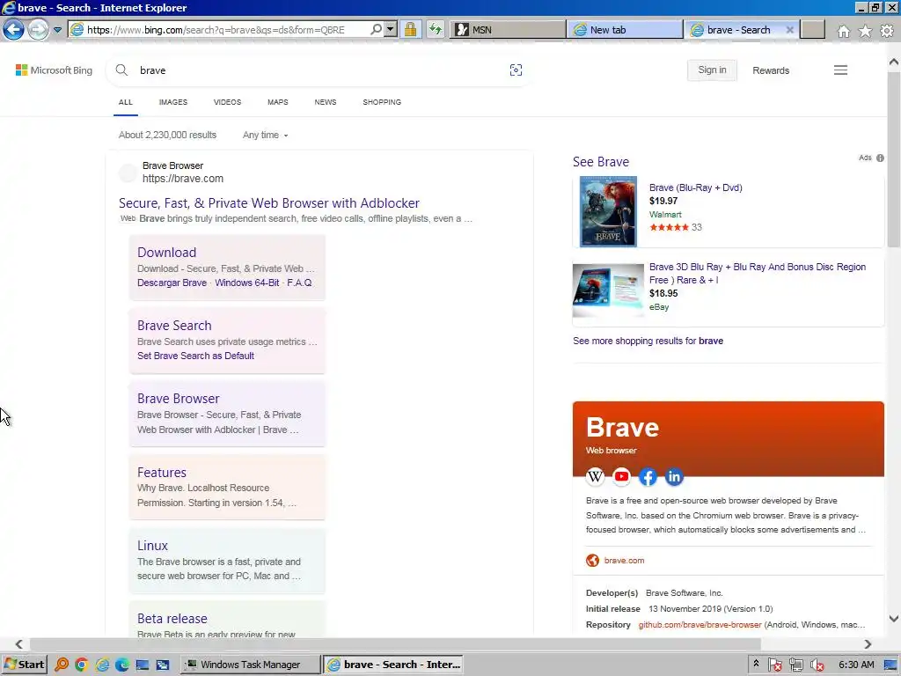Click the browser Forward arrow button
Viewport: 901px width, 676px height.
click(38, 29)
